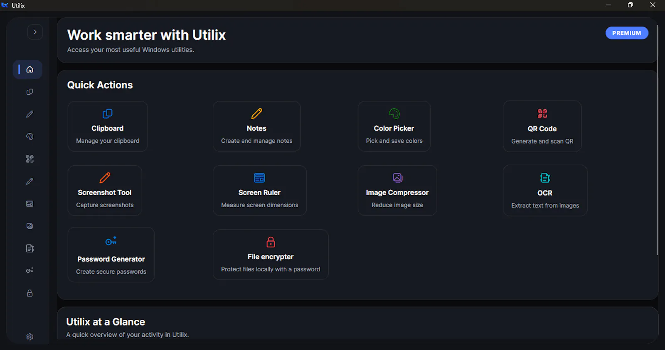Image resolution: width=665 pixels, height=350 pixels.
Task: Click the orange Screenshot Tool card icon
Action: click(105, 178)
